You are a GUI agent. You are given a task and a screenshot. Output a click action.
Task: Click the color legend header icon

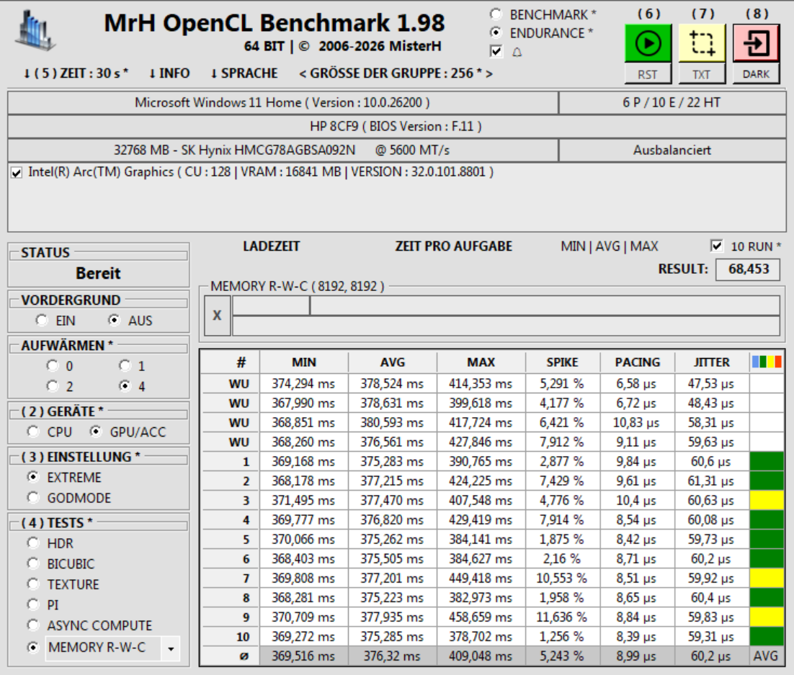click(x=767, y=362)
